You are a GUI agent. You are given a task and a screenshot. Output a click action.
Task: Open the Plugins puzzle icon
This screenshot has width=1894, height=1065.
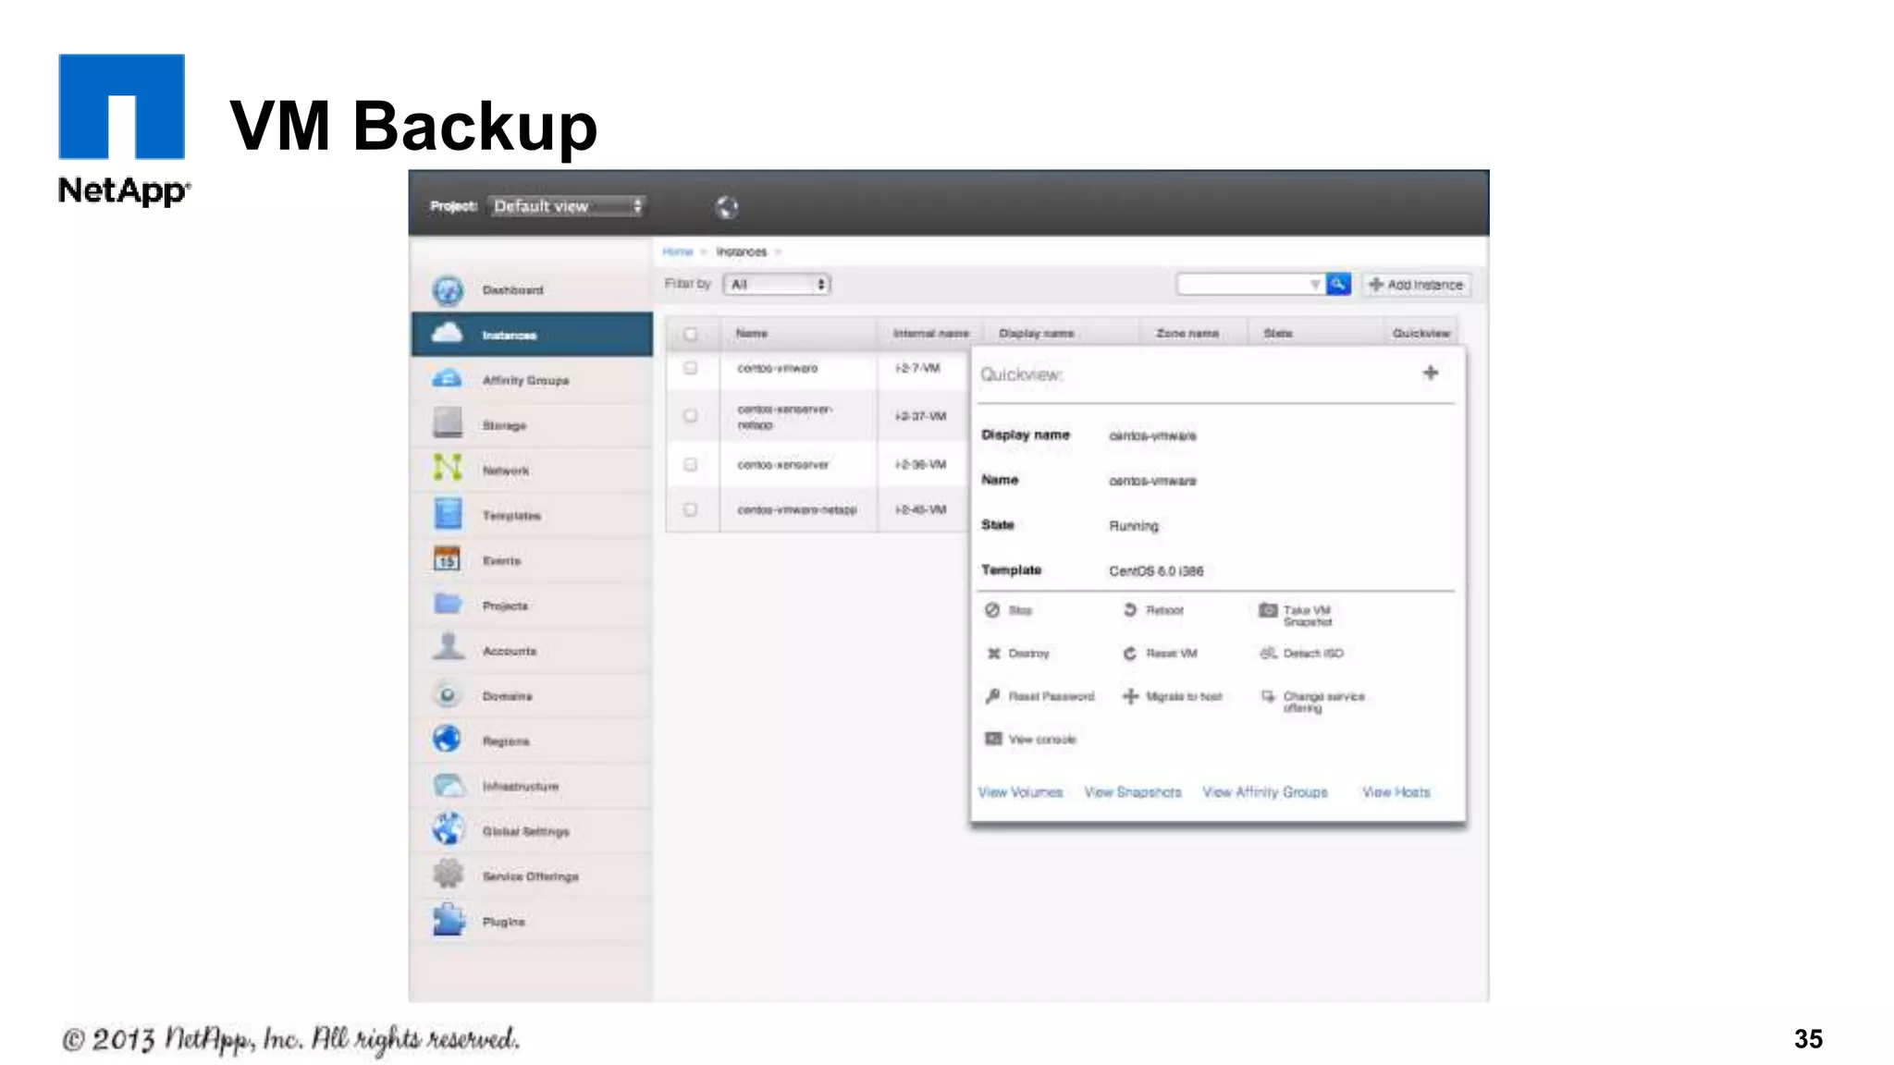coord(448,920)
